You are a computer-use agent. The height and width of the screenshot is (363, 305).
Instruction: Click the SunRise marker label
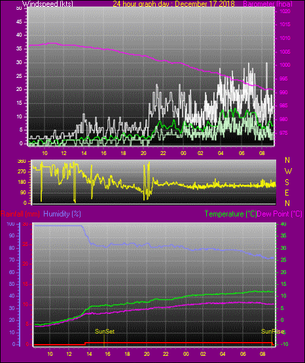[x=272, y=332]
